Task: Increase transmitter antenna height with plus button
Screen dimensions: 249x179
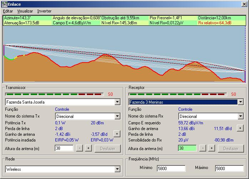Action: click(88, 148)
